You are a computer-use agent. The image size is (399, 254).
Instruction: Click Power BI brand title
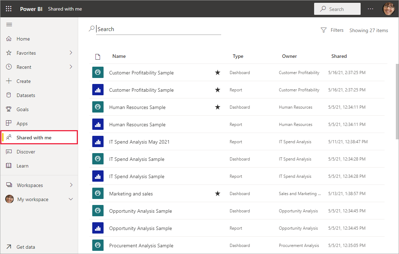(x=31, y=9)
